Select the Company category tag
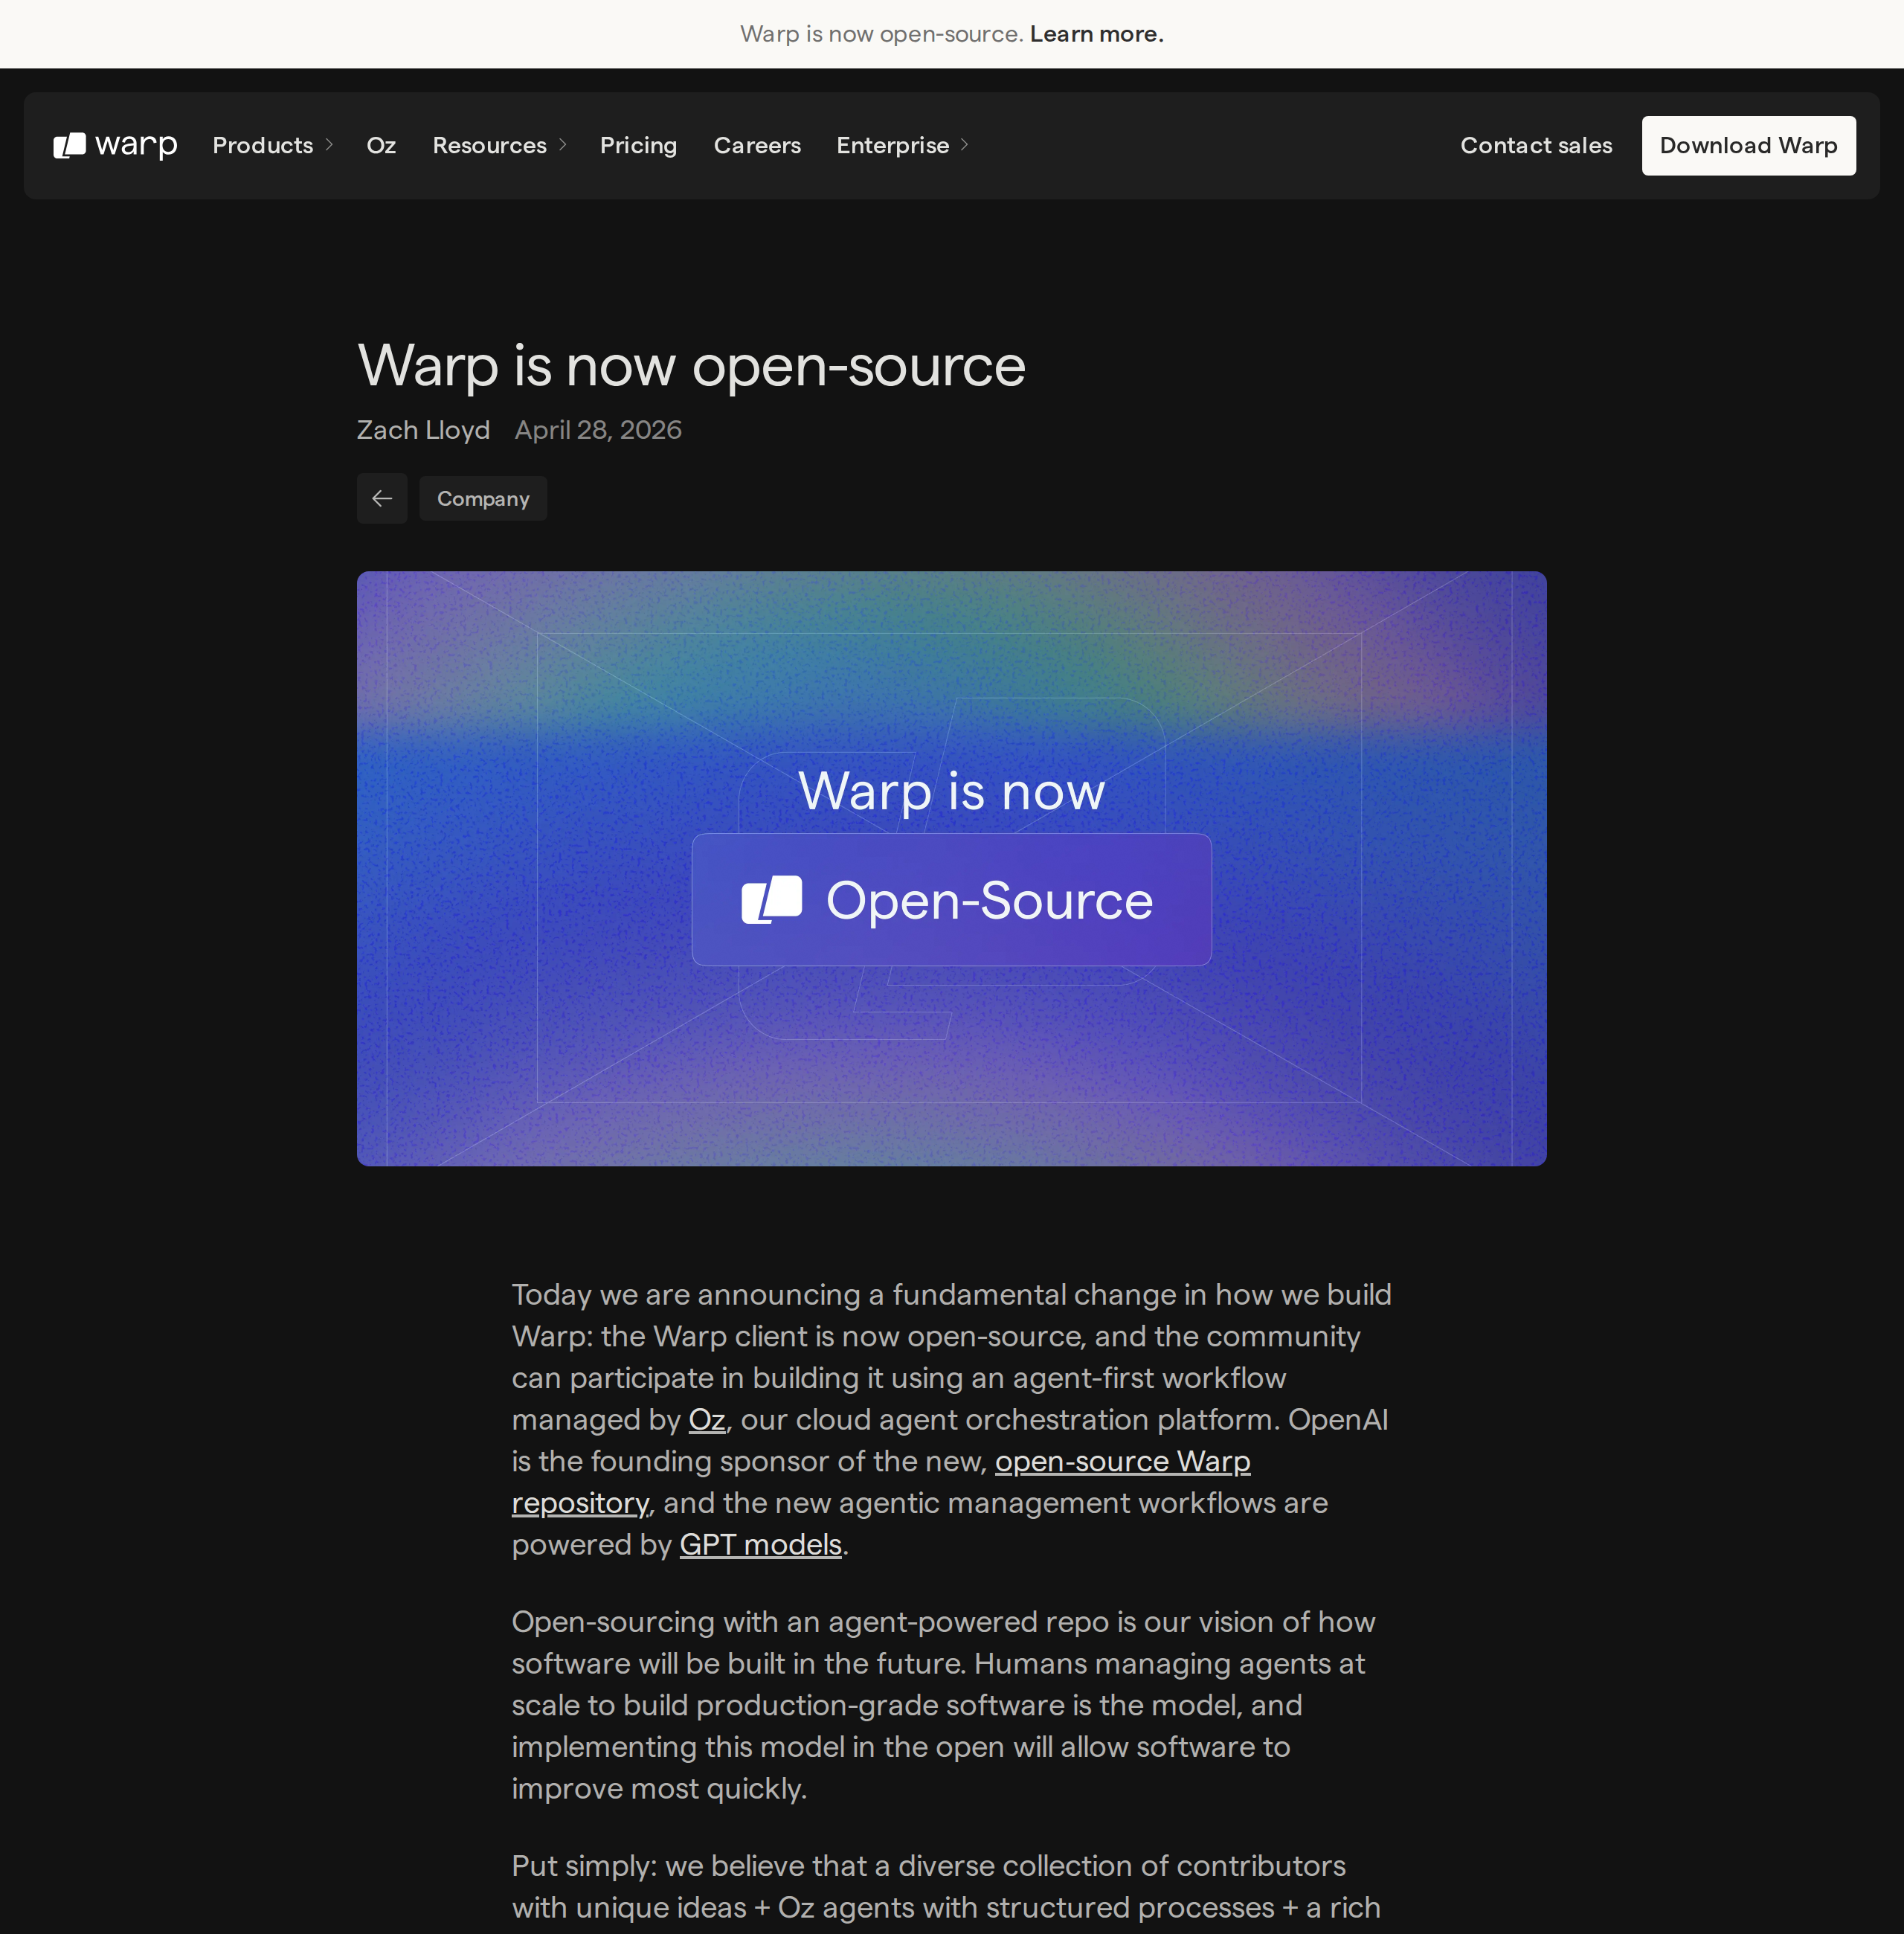This screenshot has height=1934, width=1904. [x=483, y=498]
